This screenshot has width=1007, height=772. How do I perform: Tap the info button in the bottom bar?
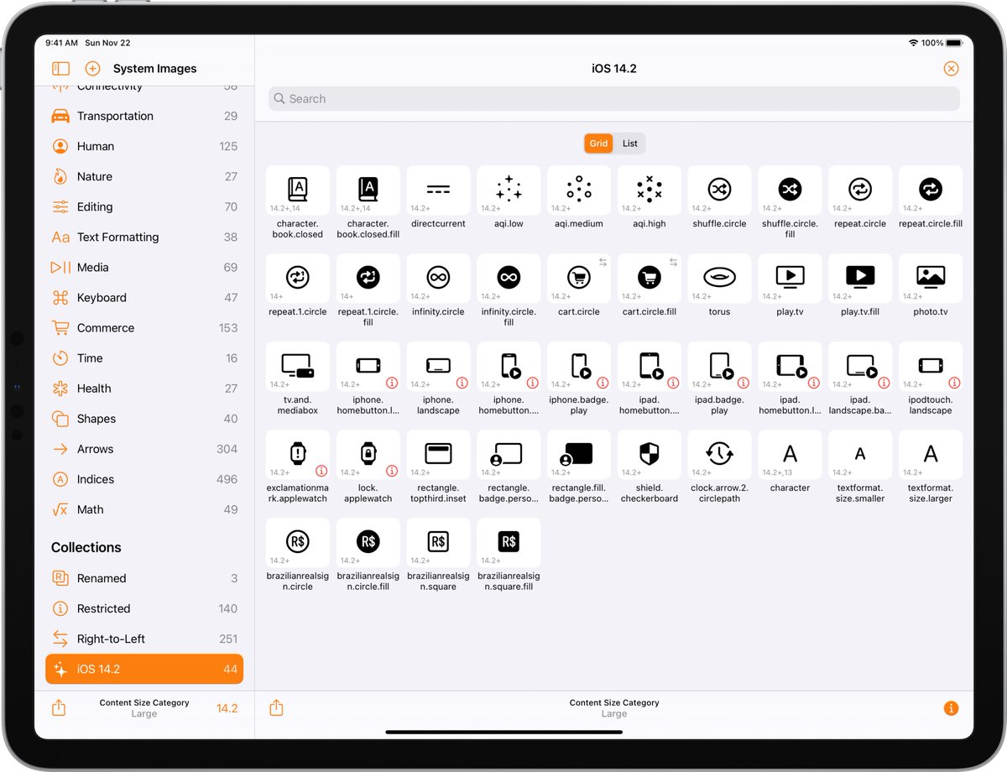pos(951,708)
